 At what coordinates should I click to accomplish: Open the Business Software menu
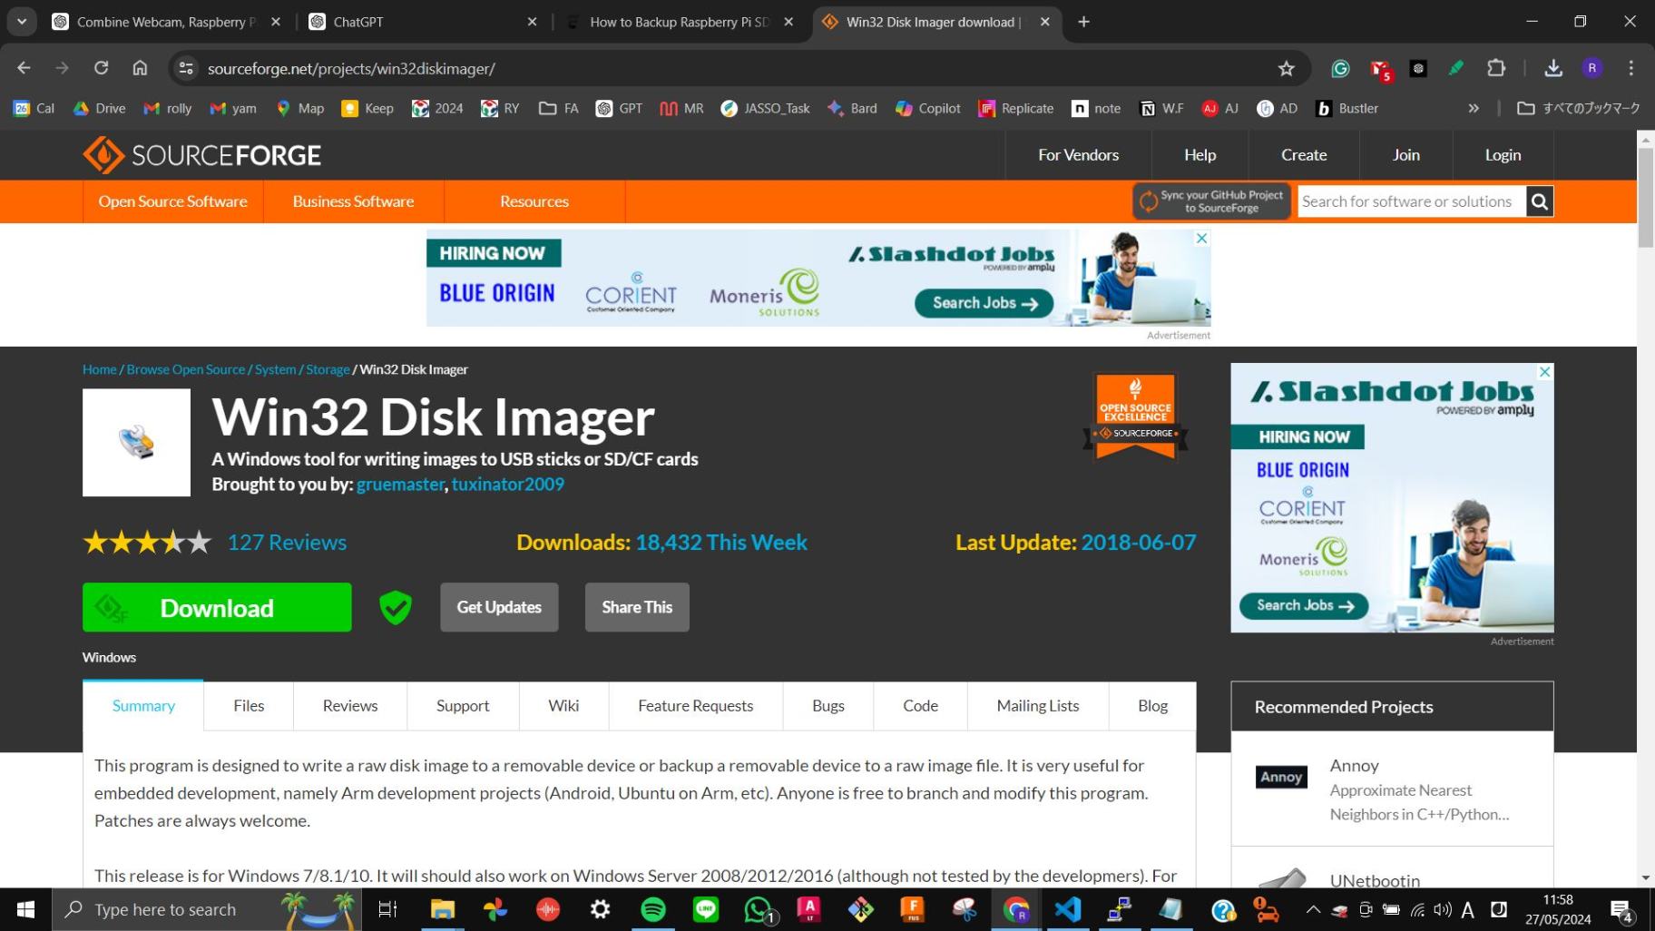coord(353,201)
